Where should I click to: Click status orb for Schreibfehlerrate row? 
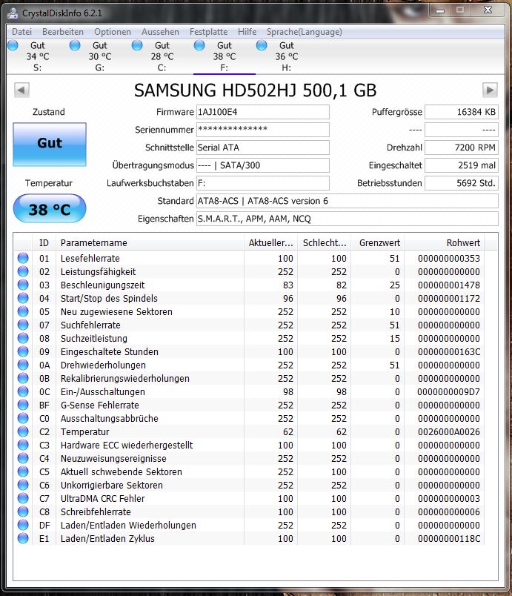(x=23, y=511)
